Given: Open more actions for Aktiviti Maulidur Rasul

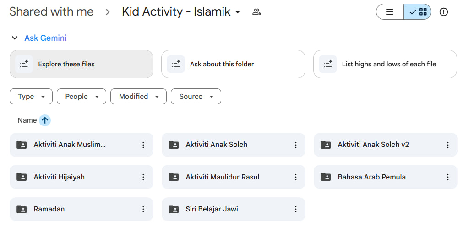Looking at the screenshot, I should coord(295,177).
